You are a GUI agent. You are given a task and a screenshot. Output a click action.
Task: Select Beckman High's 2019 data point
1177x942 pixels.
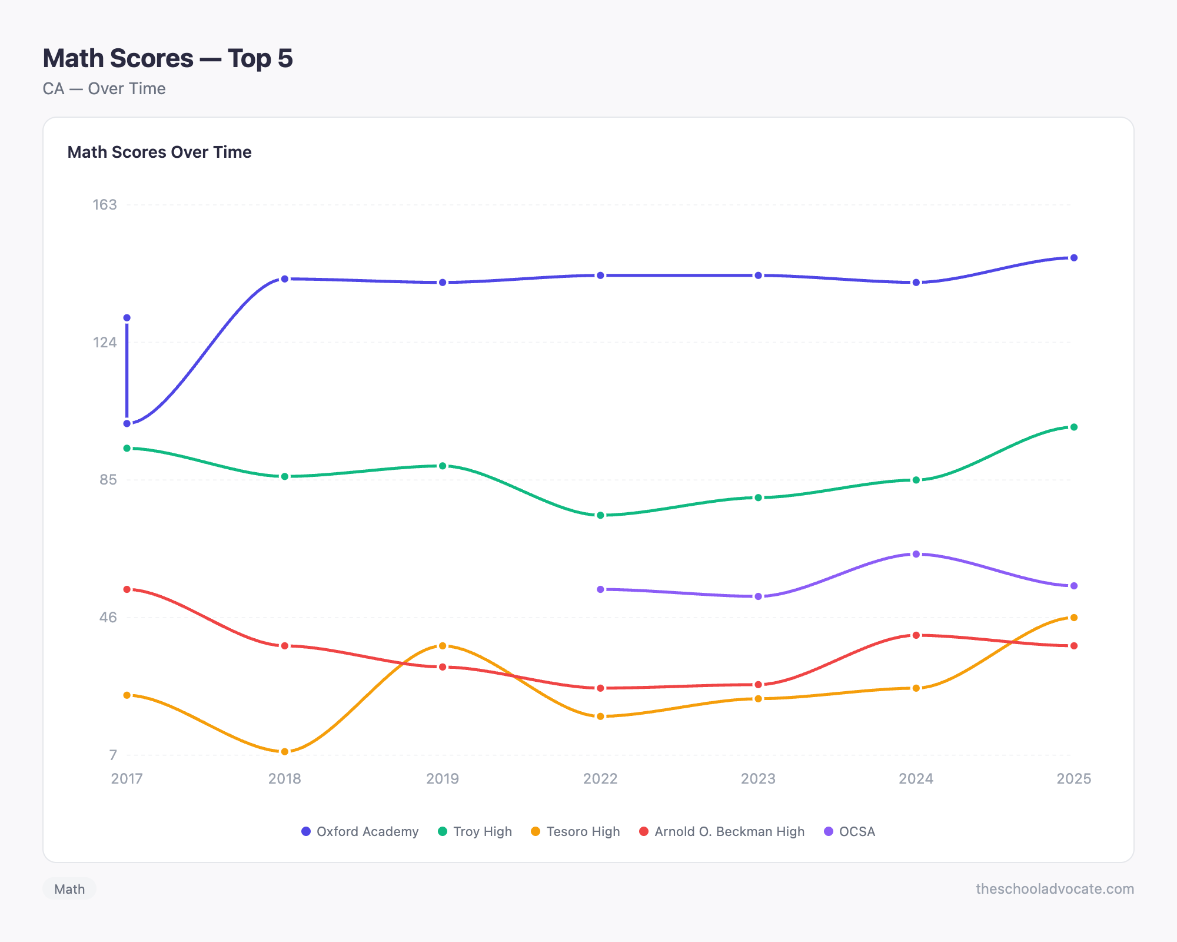pyautogui.click(x=443, y=667)
